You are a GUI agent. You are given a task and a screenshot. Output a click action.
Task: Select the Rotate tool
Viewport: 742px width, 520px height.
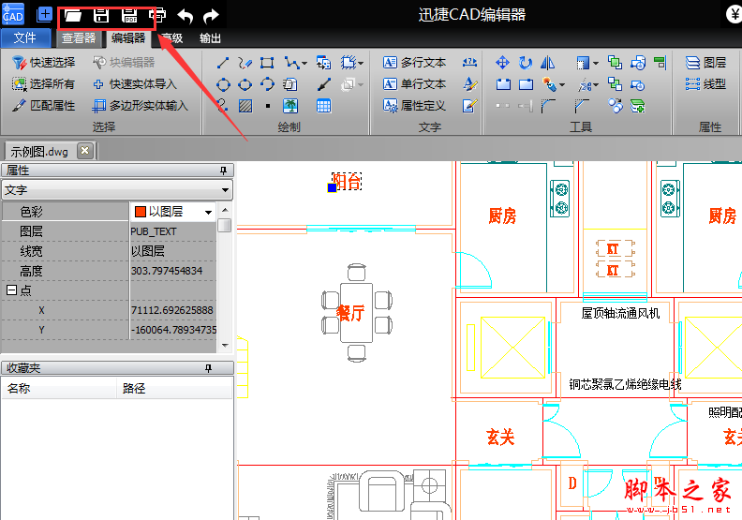526,63
